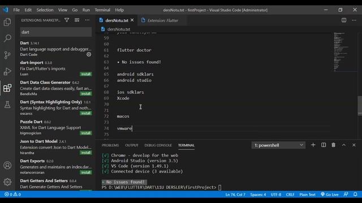Open the Extensions view icon
This screenshot has width=362, height=203.
point(7,88)
